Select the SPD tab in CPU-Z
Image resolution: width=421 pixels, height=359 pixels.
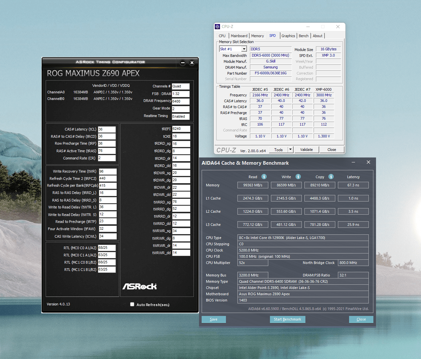[273, 36]
